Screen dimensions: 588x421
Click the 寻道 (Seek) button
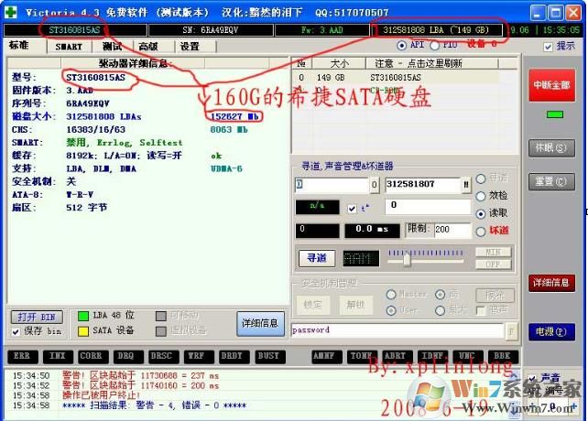coord(316,259)
